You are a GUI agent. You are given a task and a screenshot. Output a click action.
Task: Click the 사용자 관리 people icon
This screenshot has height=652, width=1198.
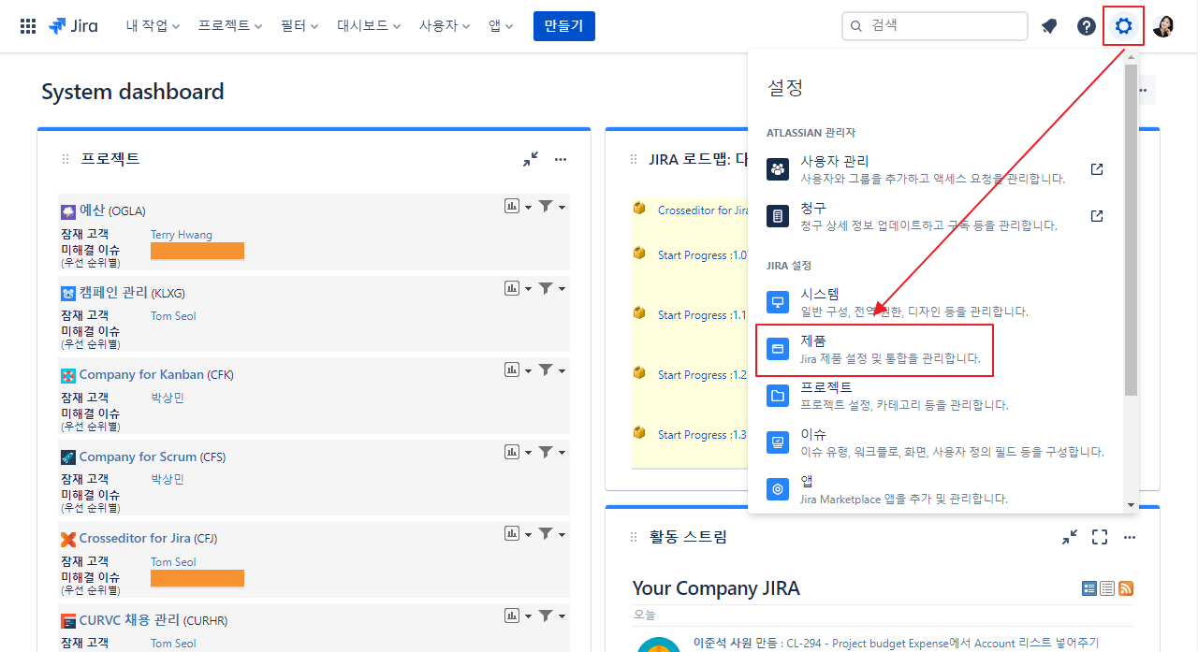point(778,169)
